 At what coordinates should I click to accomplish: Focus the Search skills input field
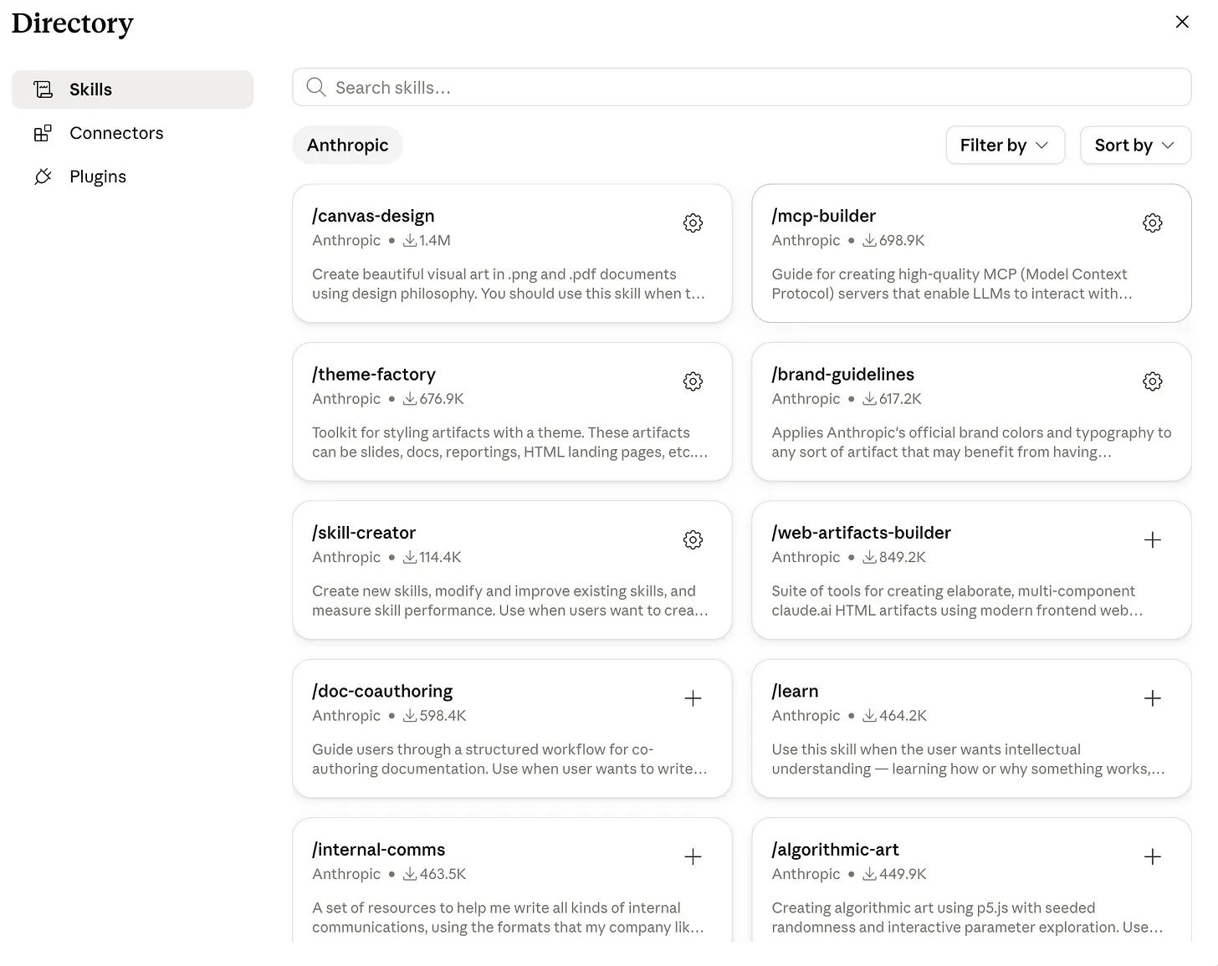point(741,87)
